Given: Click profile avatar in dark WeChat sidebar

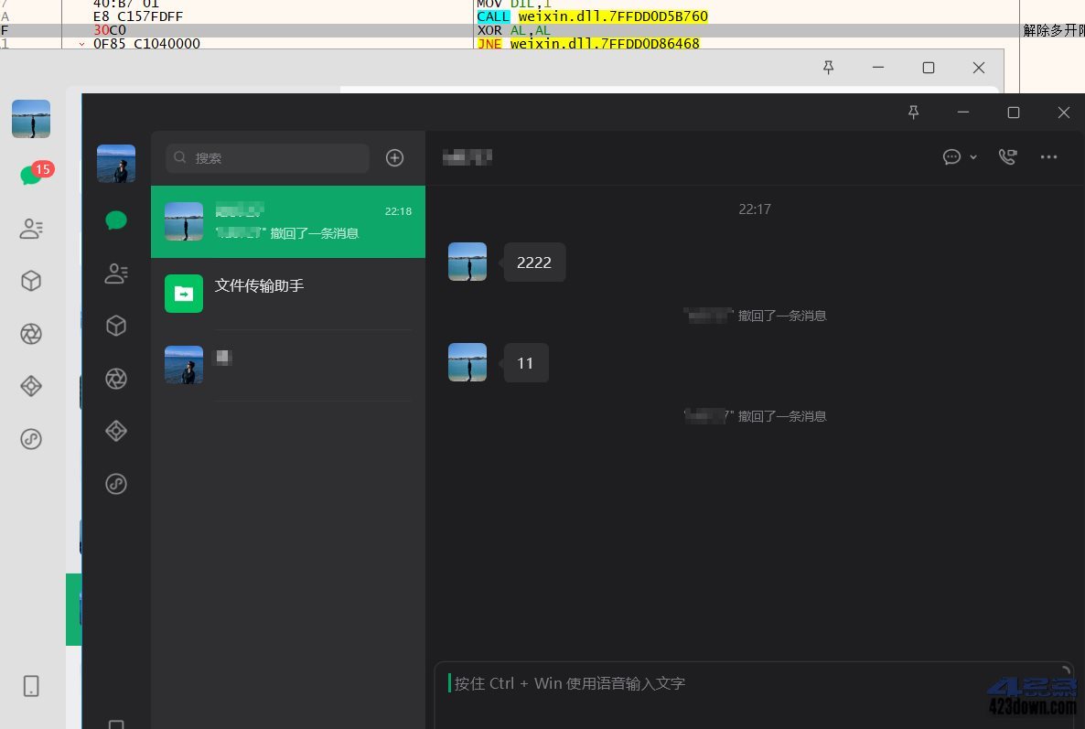Looking at the screenshot, I should coord(115,163).
